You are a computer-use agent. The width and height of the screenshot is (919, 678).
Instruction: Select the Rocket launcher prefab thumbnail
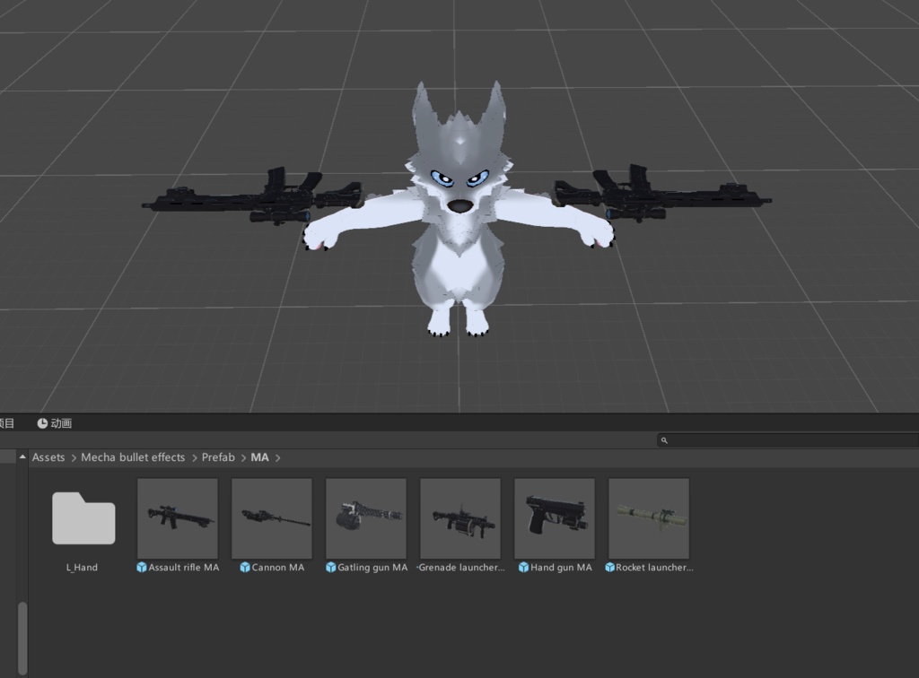pyautogui.click(x=649, y=518)
